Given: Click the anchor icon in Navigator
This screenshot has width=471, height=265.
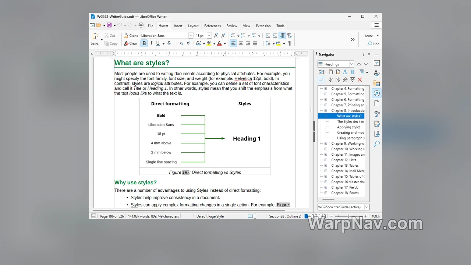Looking at the screenshot, I should [345, 72].
